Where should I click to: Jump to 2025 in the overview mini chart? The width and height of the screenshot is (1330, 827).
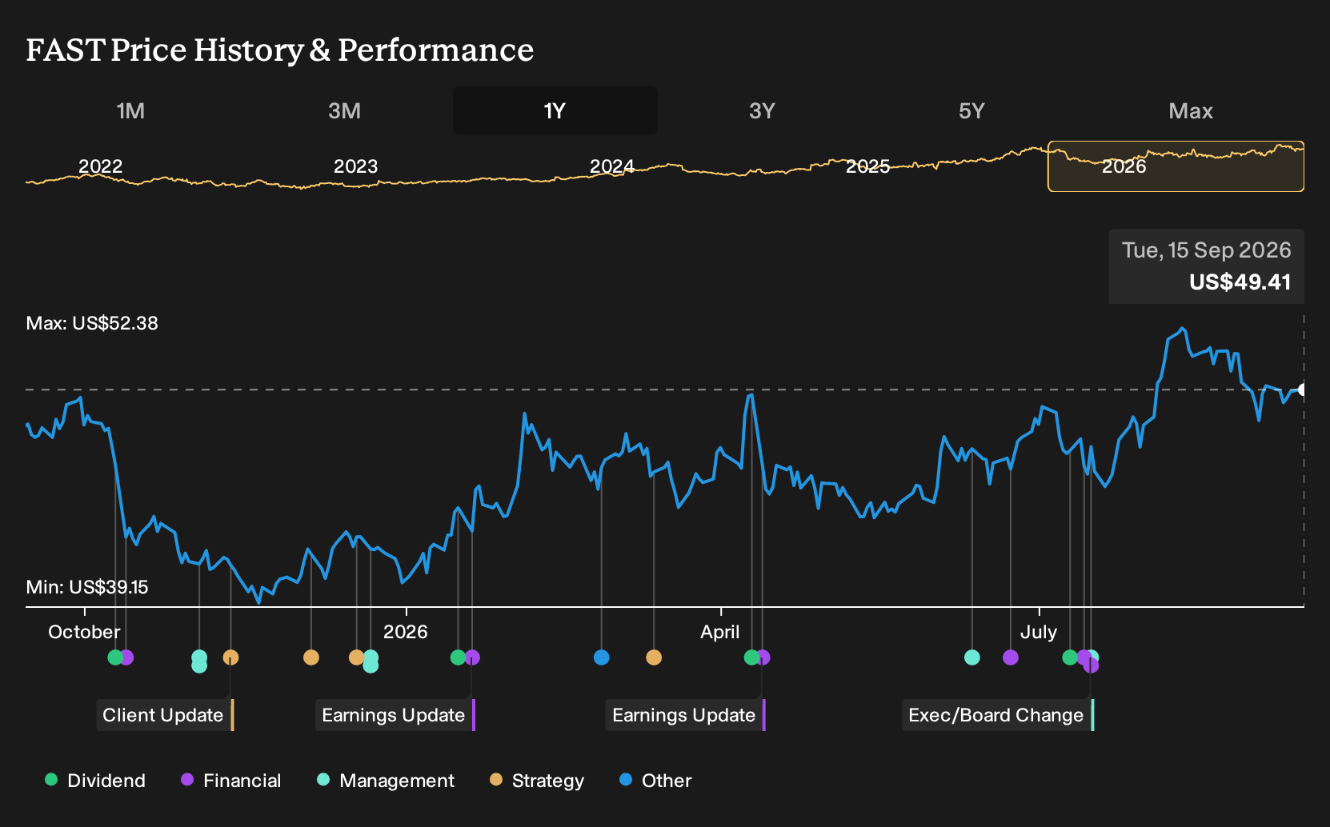pos(868,166)
